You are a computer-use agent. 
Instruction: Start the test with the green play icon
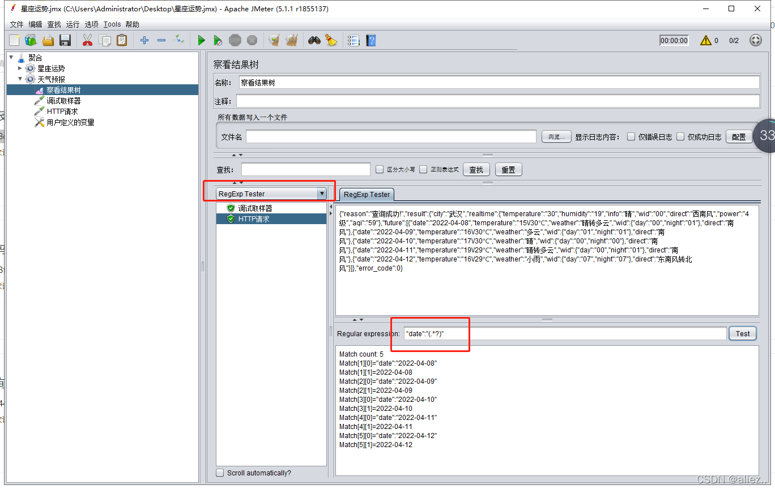(x=201, y=40)
